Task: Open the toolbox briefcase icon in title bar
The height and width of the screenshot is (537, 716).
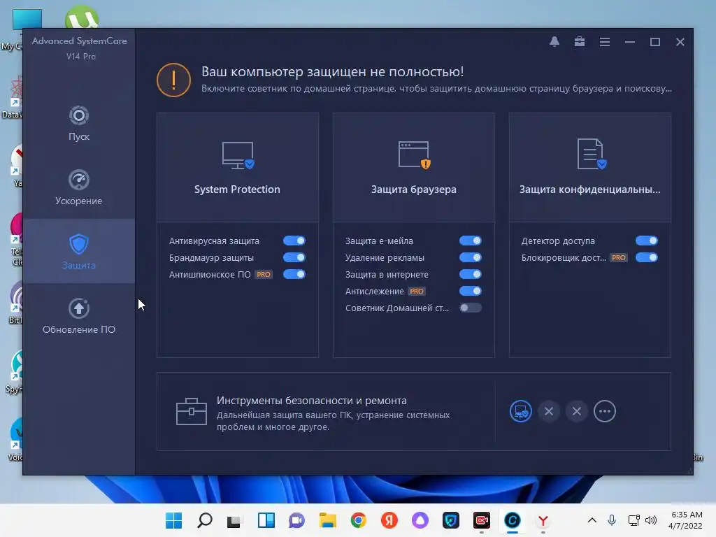Action: point(580,41)
